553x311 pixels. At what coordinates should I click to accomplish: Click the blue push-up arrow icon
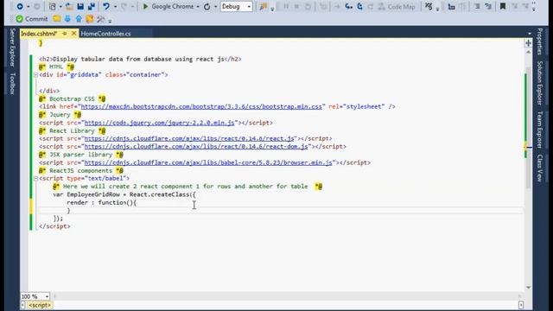(x=79, y=19)
